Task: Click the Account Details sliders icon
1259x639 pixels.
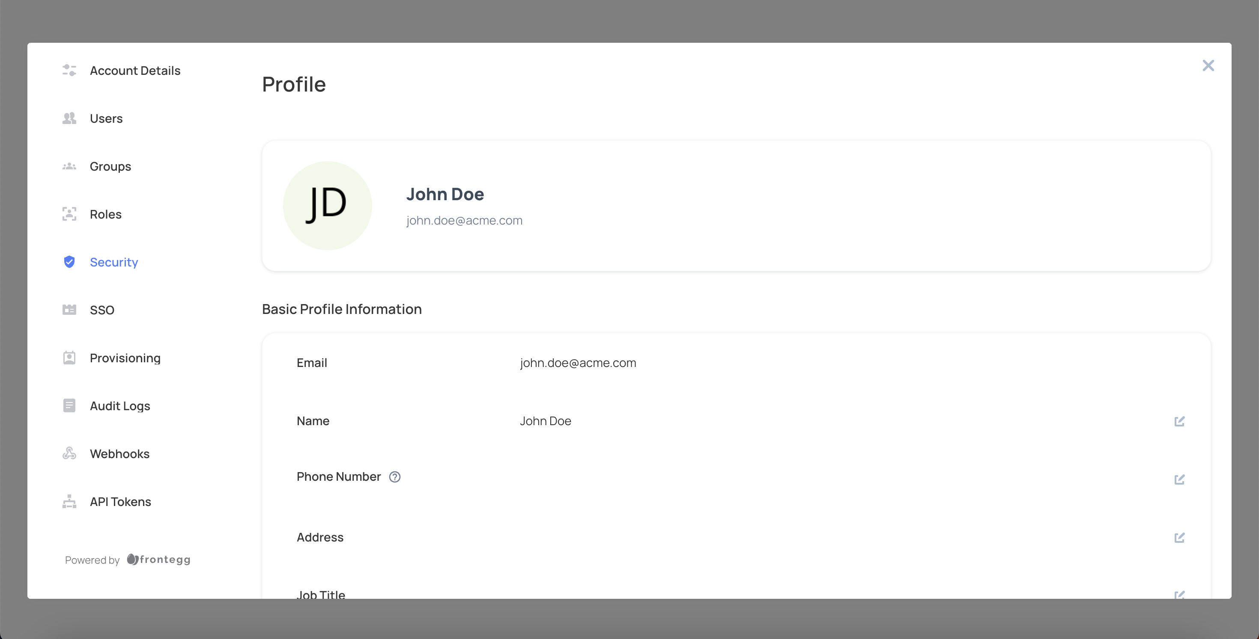Action: (x=69, y=71)
